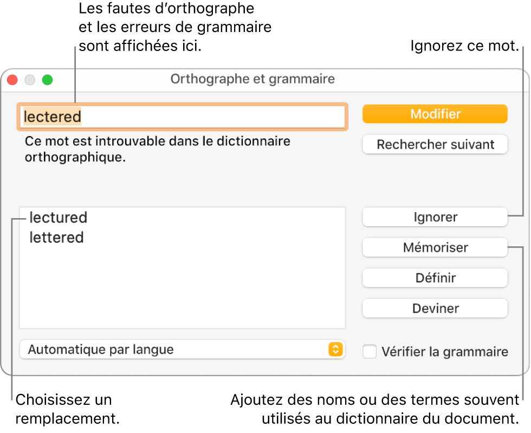Minimize the window with the grey button
The image size is (531, 433).
(30, 80)
